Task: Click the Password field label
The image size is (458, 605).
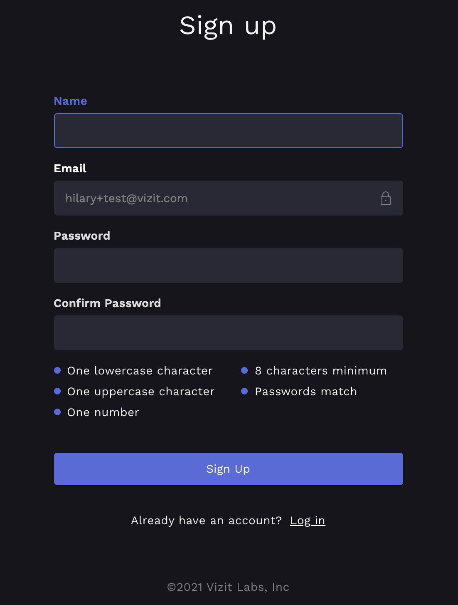Action: (x=82, y=236)
